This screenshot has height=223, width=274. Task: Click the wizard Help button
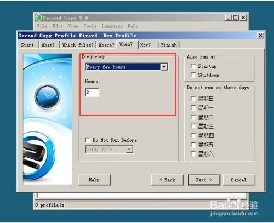[x=94, y=180]
